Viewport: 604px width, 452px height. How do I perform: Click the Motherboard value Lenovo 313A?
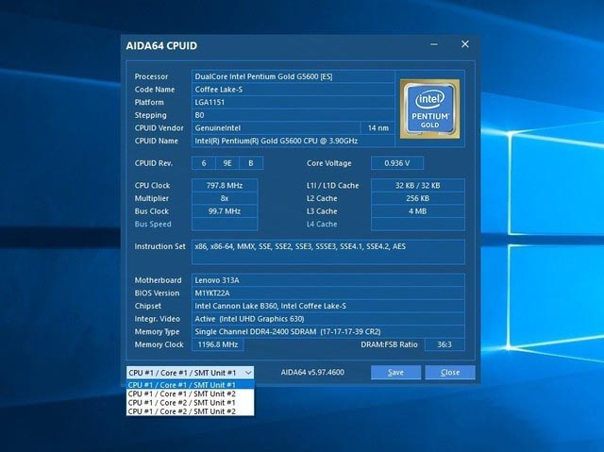pyautogui.click(x=328, y=280)
